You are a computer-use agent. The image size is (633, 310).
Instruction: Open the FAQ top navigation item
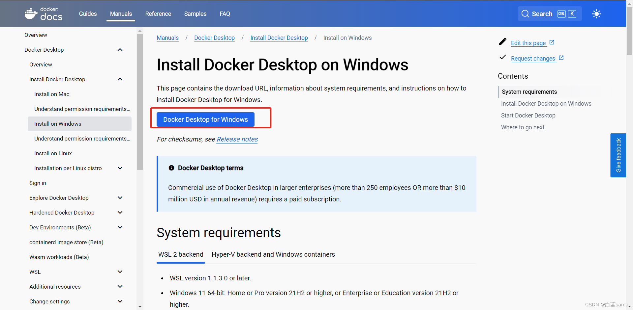pyautogui.click(x=225, y=14)
